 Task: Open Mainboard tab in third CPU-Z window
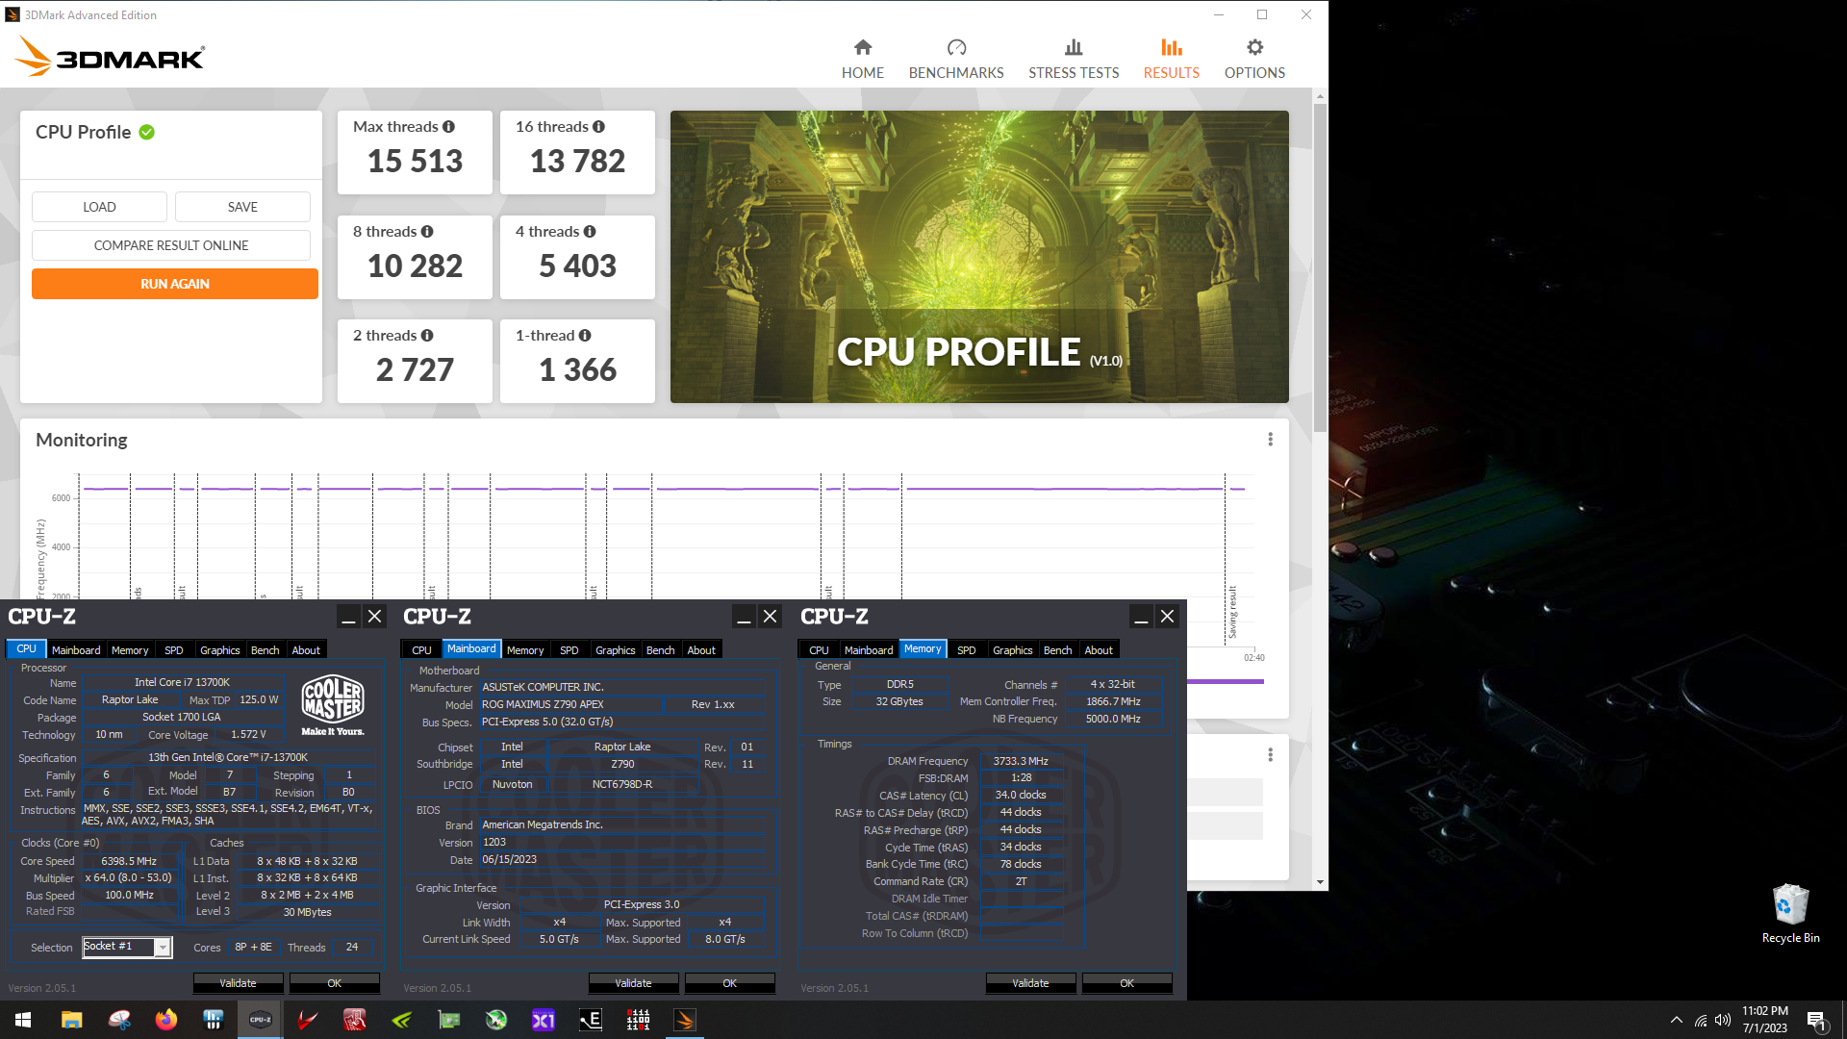pos(868,650)
